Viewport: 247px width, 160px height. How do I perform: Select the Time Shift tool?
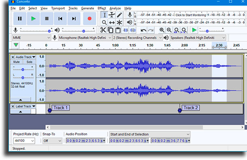pos(112,22)
